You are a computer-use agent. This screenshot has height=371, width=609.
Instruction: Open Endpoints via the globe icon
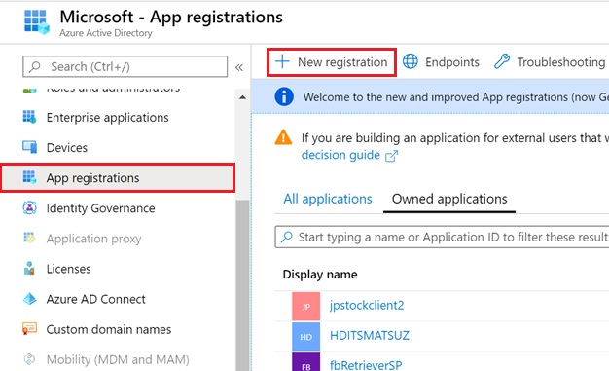(x=411, y=61)
